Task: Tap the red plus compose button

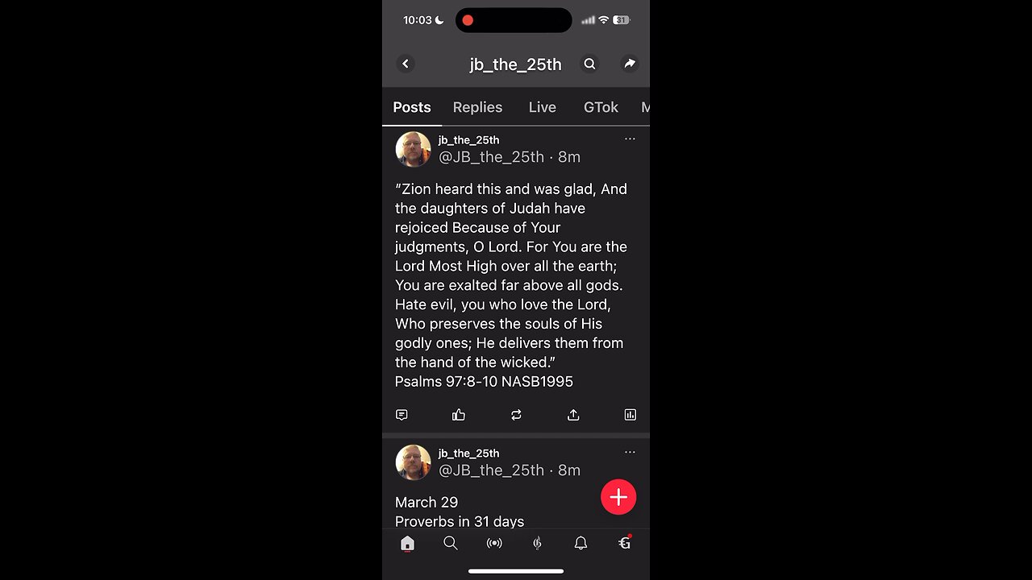Action: pyautogui.click(x=618, y=497)
